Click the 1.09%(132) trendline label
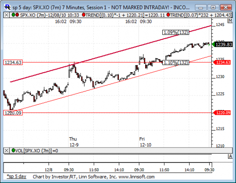Screen dimensions: 236x183 pos(176,32)
